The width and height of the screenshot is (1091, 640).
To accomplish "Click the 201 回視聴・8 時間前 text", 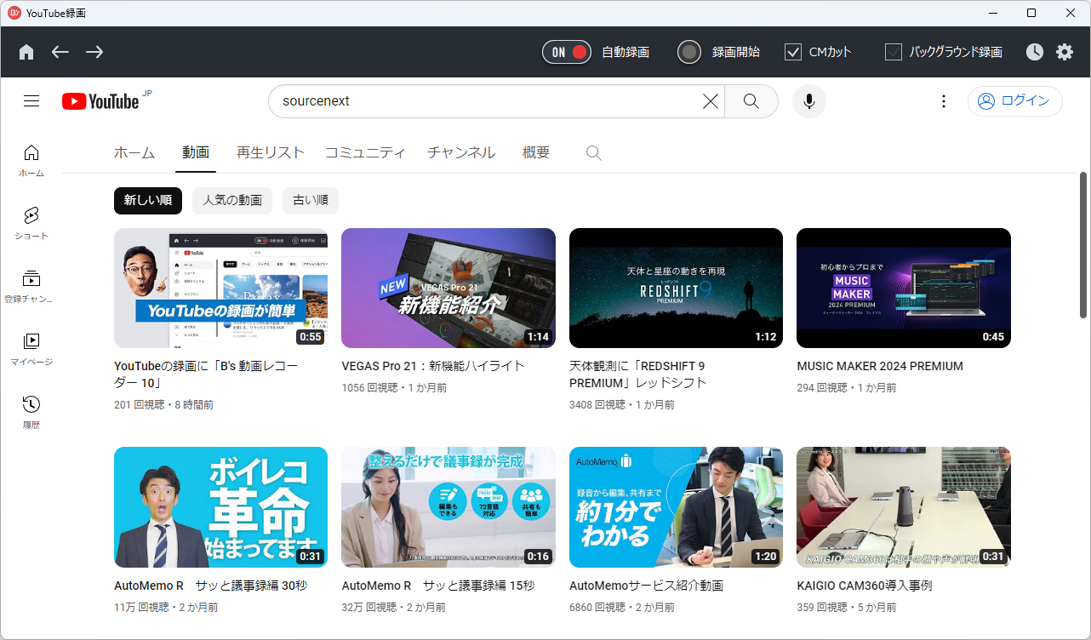I will pyautogui.click(x=163, y=405).
